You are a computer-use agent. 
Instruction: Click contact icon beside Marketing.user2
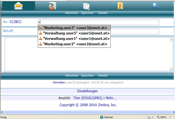[41, 44]
